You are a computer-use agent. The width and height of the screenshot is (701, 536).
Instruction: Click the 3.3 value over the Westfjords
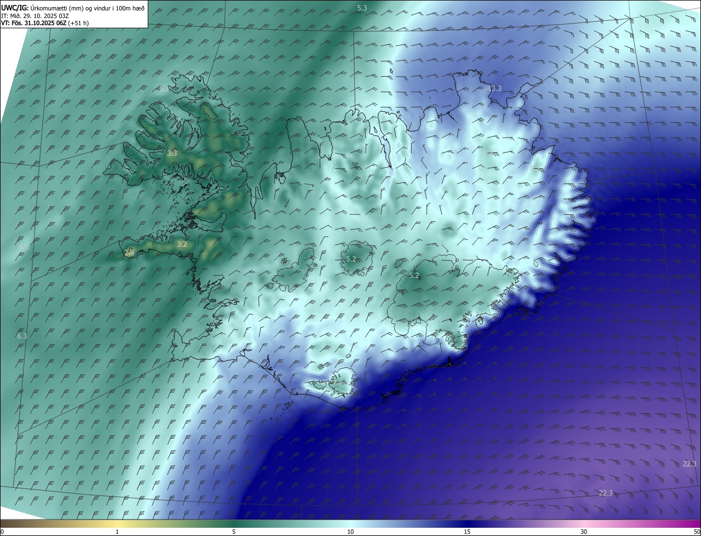pyautogui.click(x=172, y=153)
